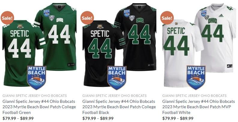Viewport: 238px width, 122px height.
Task: Click the price range under white jersey
Action: click(178, 118)
